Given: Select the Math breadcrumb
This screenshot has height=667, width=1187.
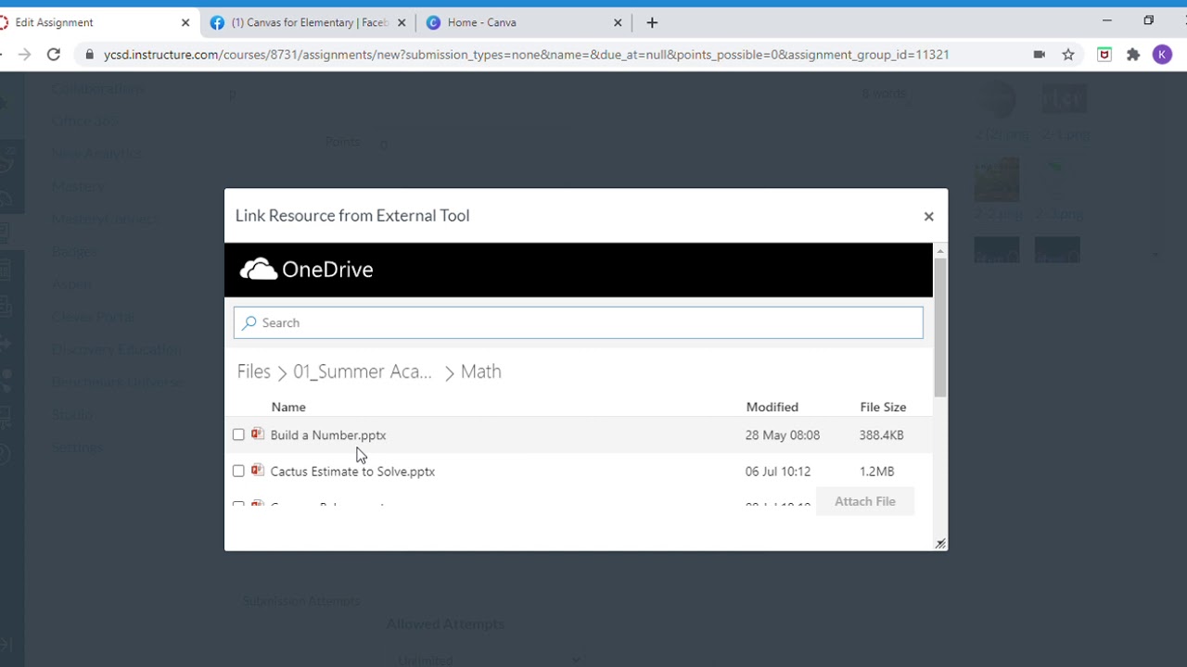Looking at the screenshot, I should [480, 371].
